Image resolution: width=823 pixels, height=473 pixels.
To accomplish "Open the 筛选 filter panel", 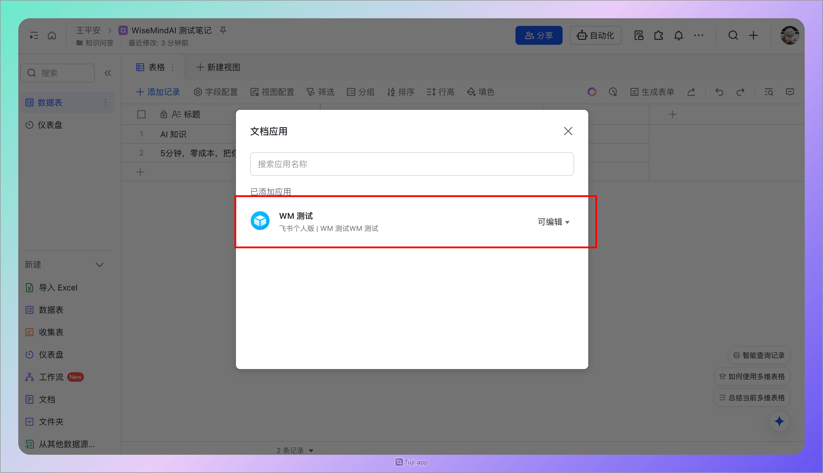I will point(320,92).
